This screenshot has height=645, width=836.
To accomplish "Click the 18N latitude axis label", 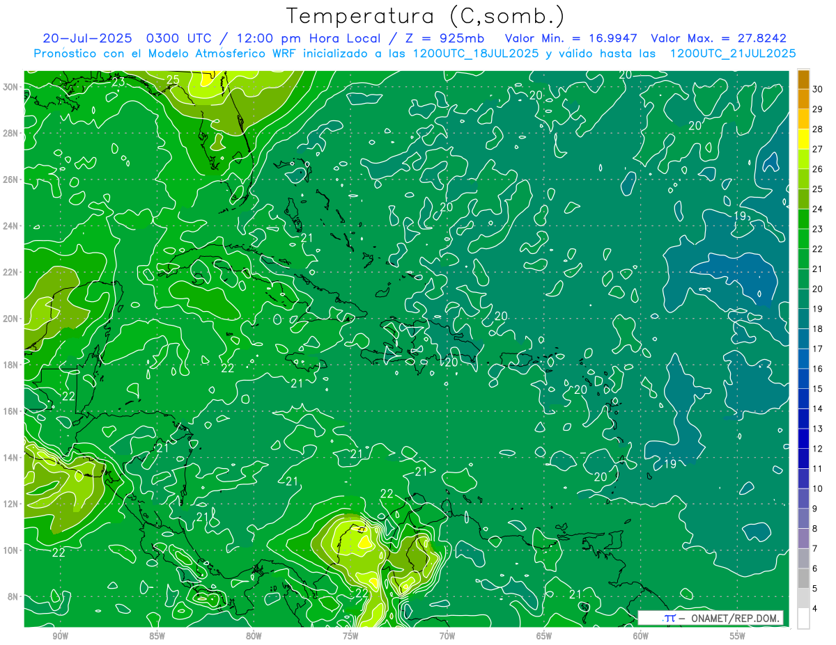I will pyautogui.click(x=11, y=365).
